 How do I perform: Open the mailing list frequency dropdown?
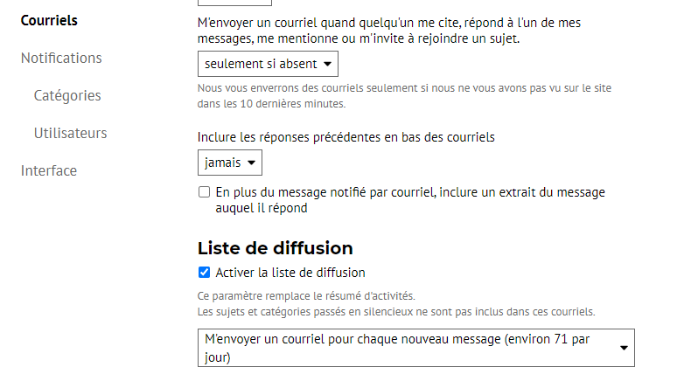[416, 348]
